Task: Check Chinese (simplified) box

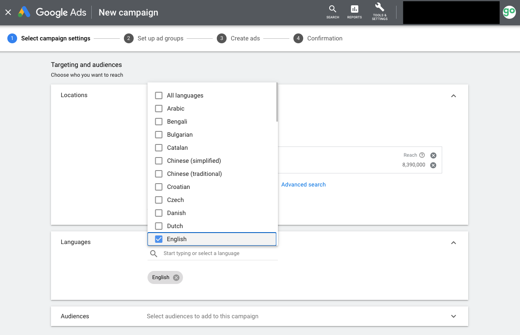Action: click(159, 161)
